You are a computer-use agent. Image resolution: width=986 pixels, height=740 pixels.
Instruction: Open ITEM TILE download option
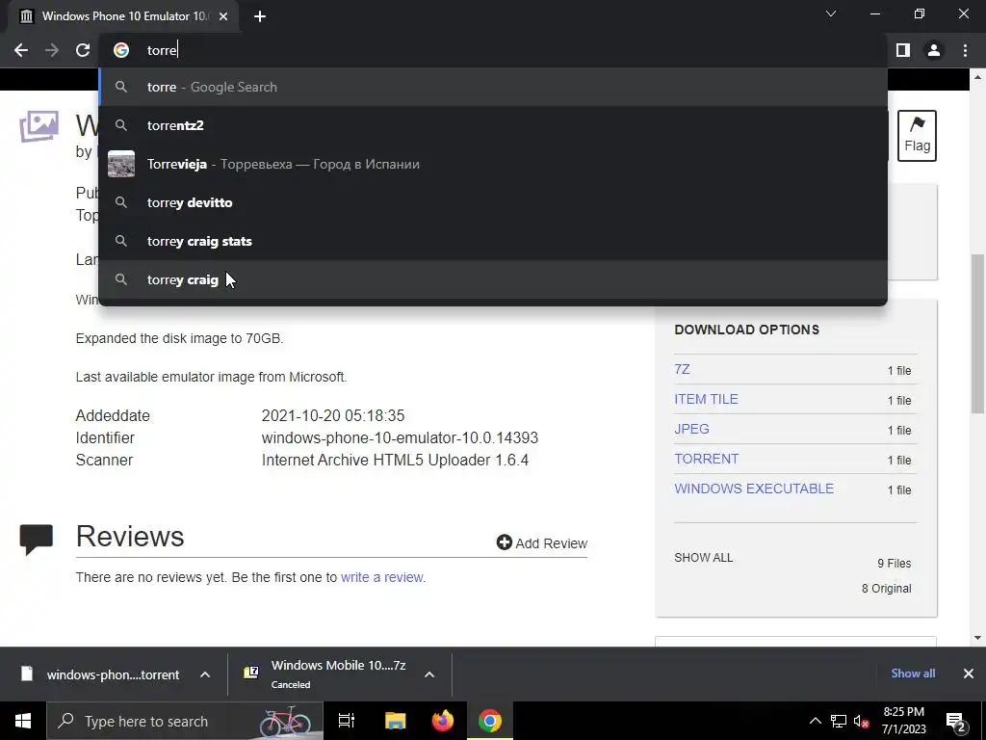click(706, 399)
